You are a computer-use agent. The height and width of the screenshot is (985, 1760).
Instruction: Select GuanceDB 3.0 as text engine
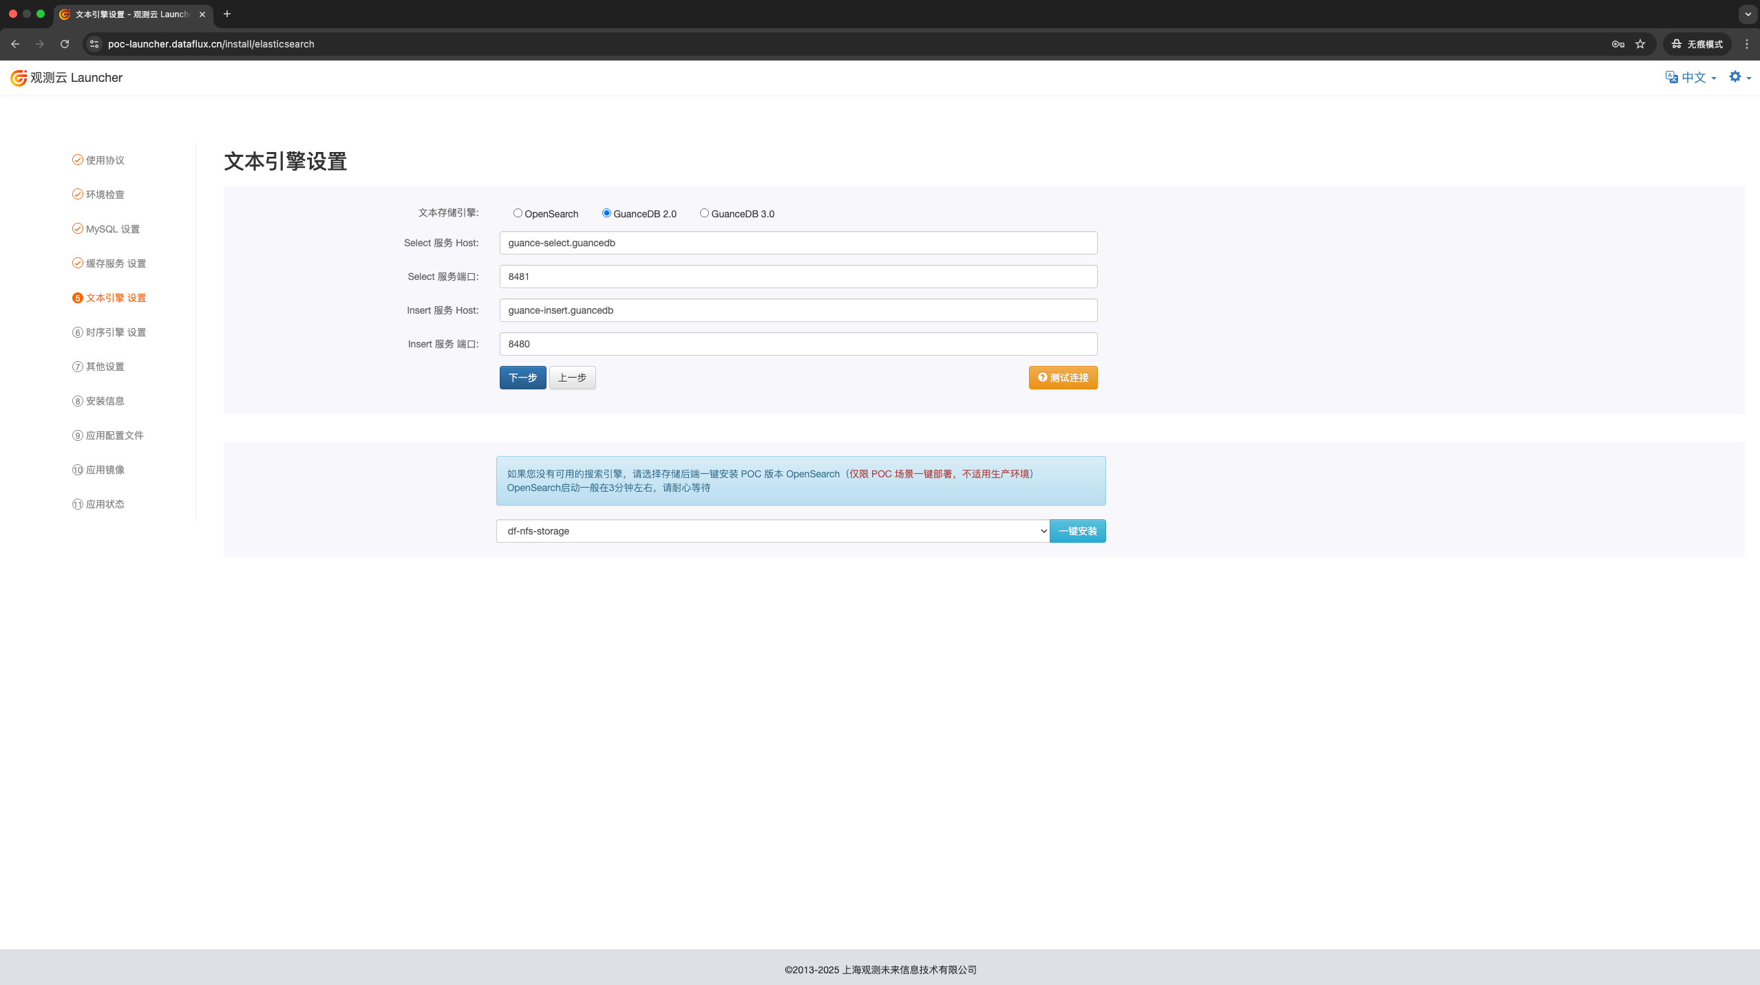click(x=703, y=213)
